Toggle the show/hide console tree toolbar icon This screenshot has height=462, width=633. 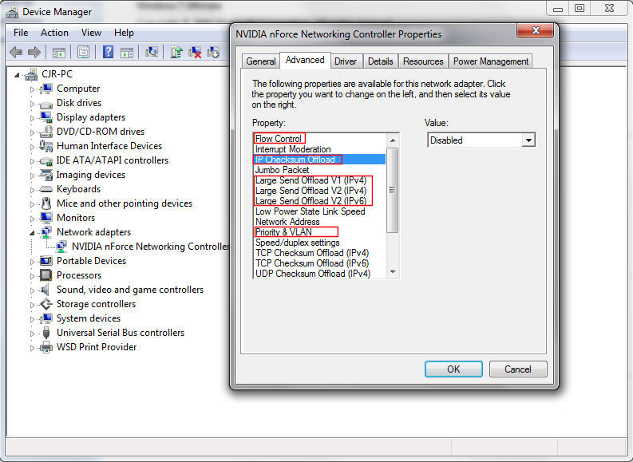[x=58, y=53]
